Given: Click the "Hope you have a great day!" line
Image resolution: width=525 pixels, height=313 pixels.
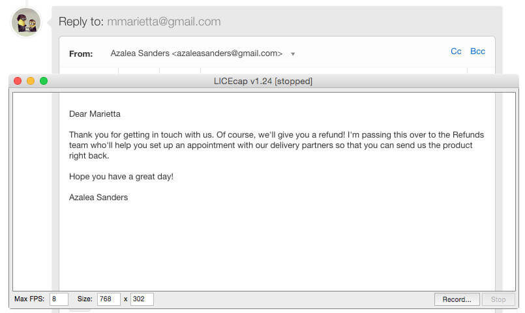Looking at the screenshot, I should tap(121, 177).
